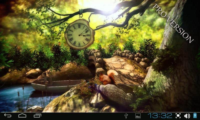Tap the large mossy tree trunk
The height and width of the screenshot is (120, 200).
(175, 70)
